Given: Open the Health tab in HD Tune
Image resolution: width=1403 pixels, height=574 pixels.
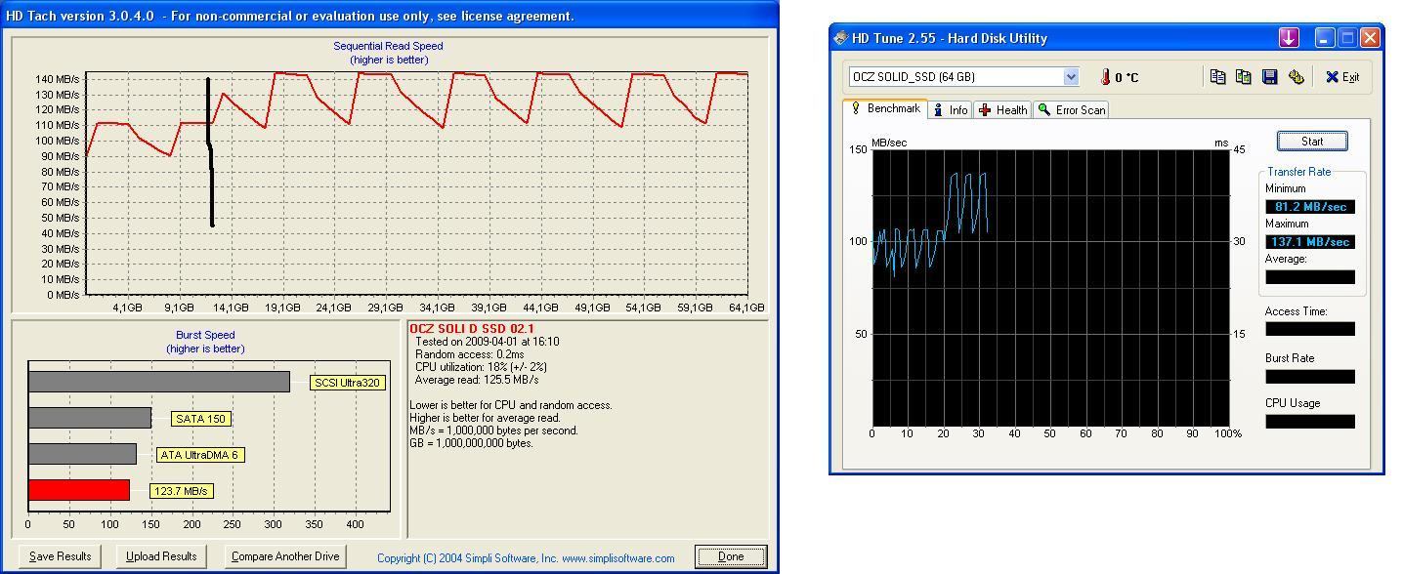Looking at the screenshot, I should point(1002,110).
